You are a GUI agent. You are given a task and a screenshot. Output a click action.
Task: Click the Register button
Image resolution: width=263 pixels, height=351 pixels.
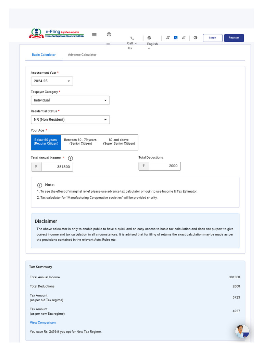(234, 38)
